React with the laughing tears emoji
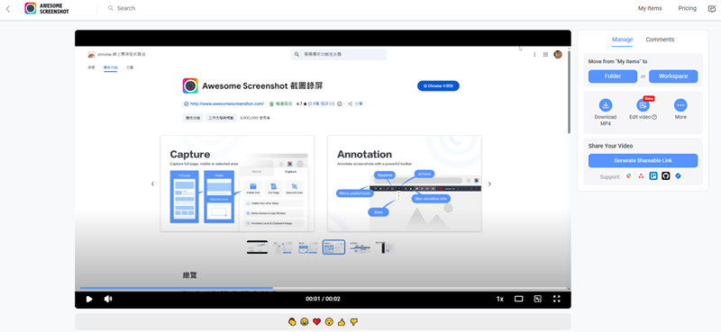The width and height of the screenshot is (721, 332). click(304, 322)
